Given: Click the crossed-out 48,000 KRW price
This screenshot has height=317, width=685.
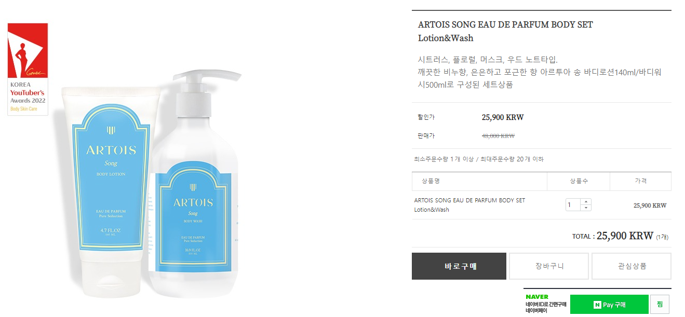Looking at the screenshot, I should coord(498,136).
